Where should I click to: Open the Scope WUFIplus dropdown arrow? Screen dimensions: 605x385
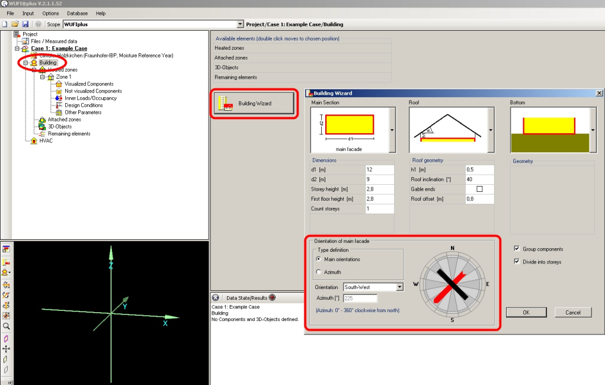[240, 24]
